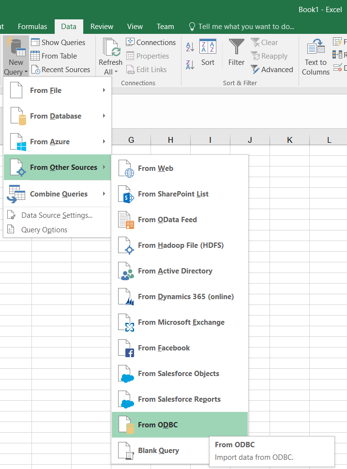Expand the From Other Sources submenu
The height and width of the screenshot is (469, 347).
[x=58, y=167]
